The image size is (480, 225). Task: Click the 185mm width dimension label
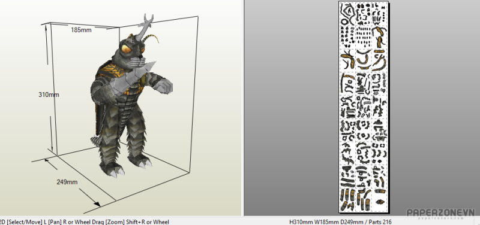pos(81,30)
